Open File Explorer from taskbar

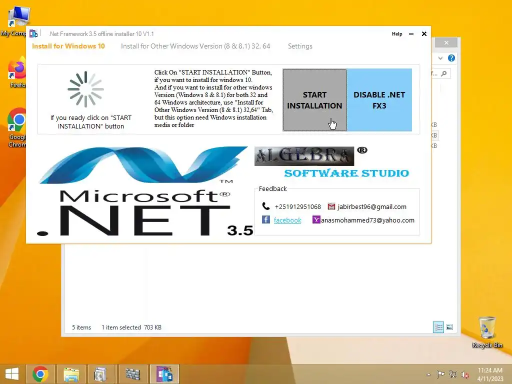[71, 374]
